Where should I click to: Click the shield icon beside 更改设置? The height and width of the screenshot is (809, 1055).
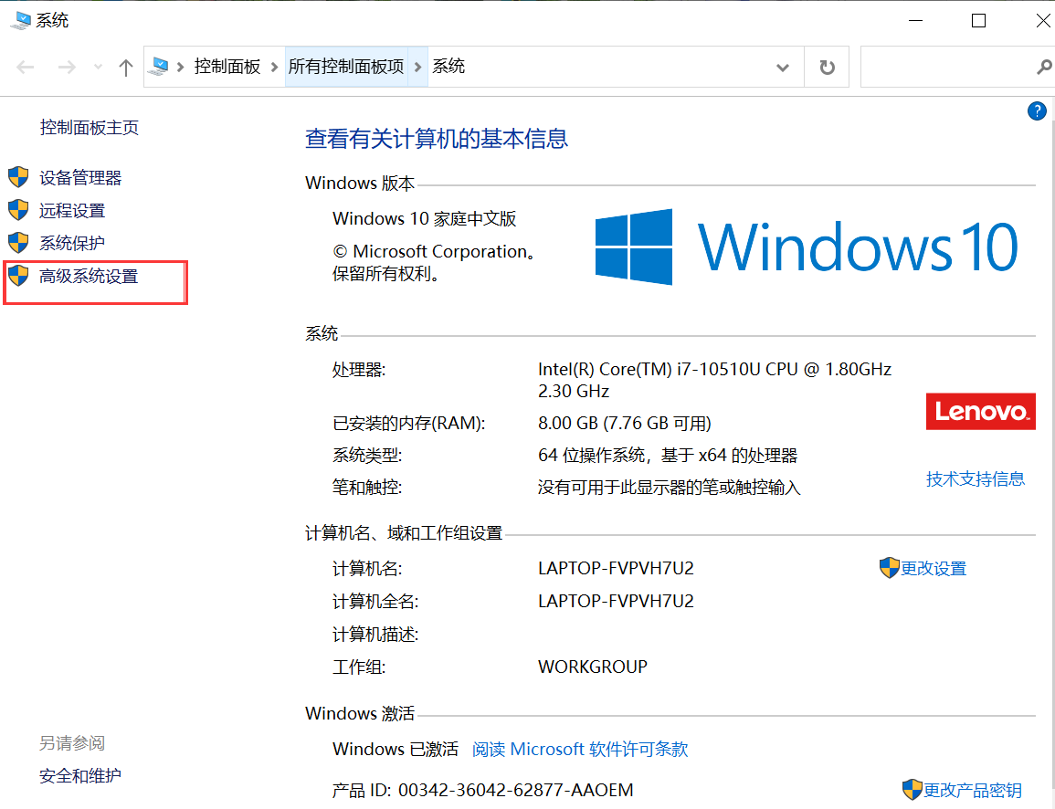pyautogui.click(x=890, y=568)
